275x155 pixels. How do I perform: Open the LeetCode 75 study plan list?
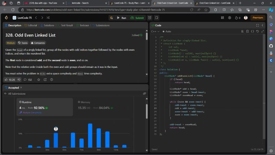(x=22, y=18)
